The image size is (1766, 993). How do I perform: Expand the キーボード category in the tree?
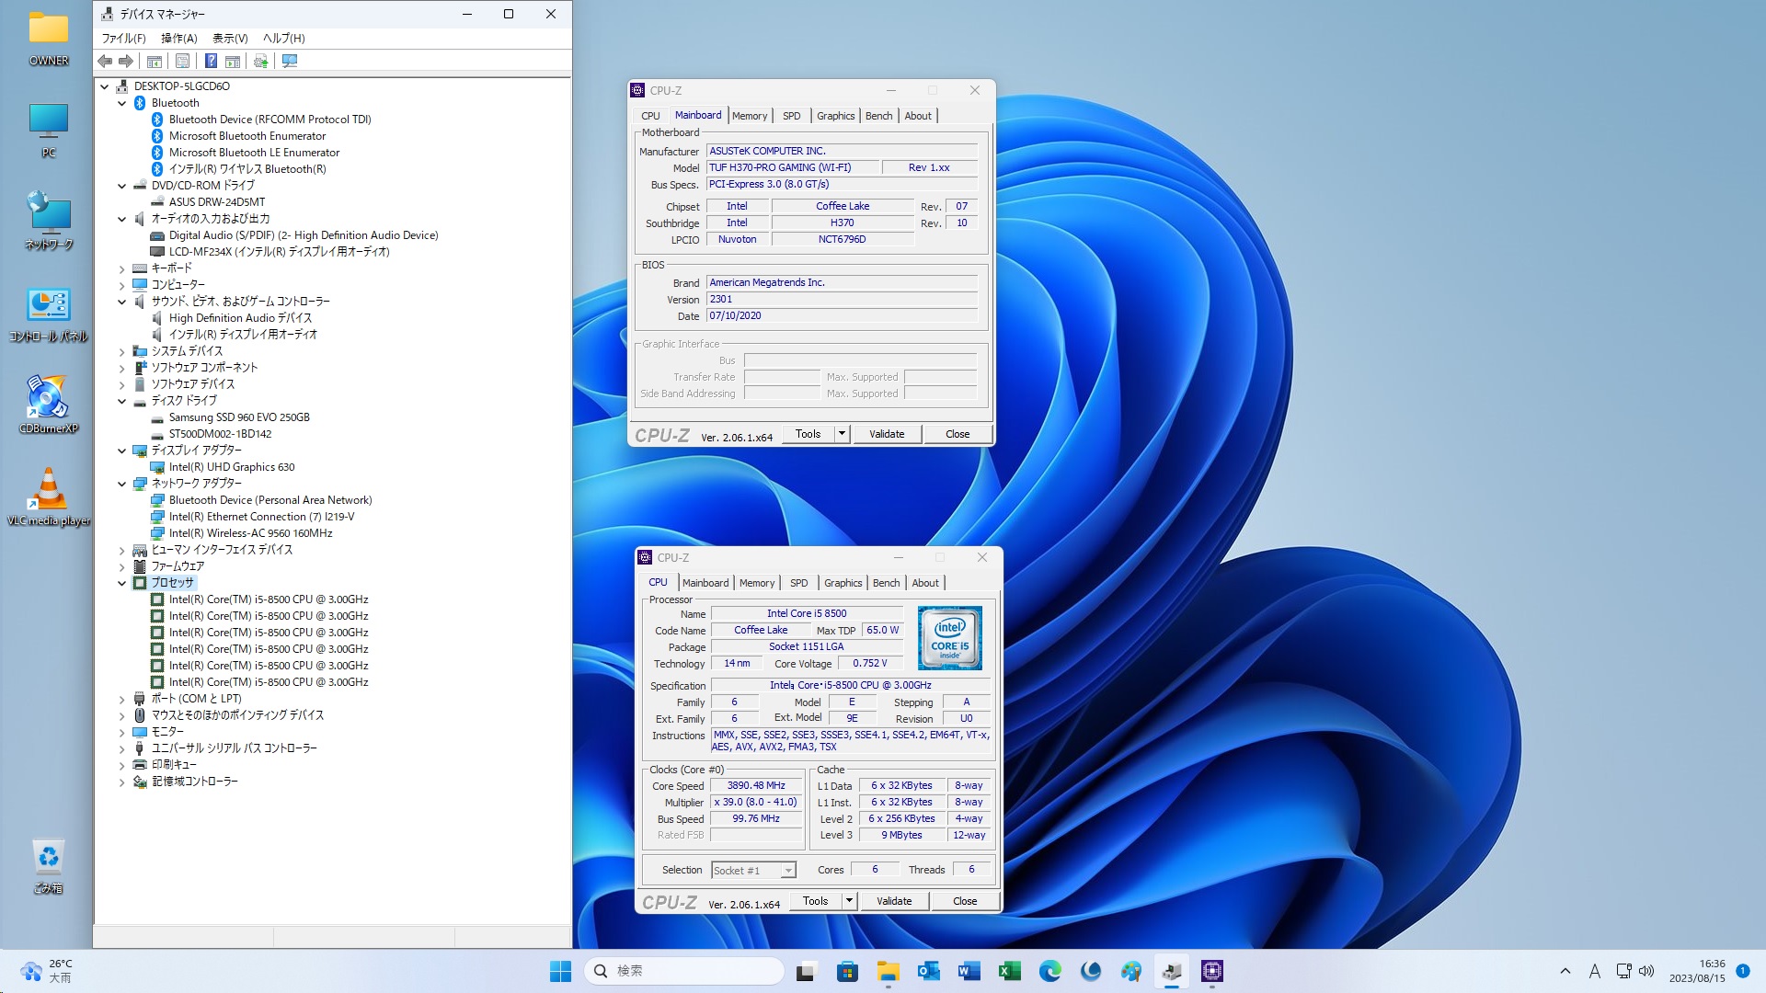121,268
